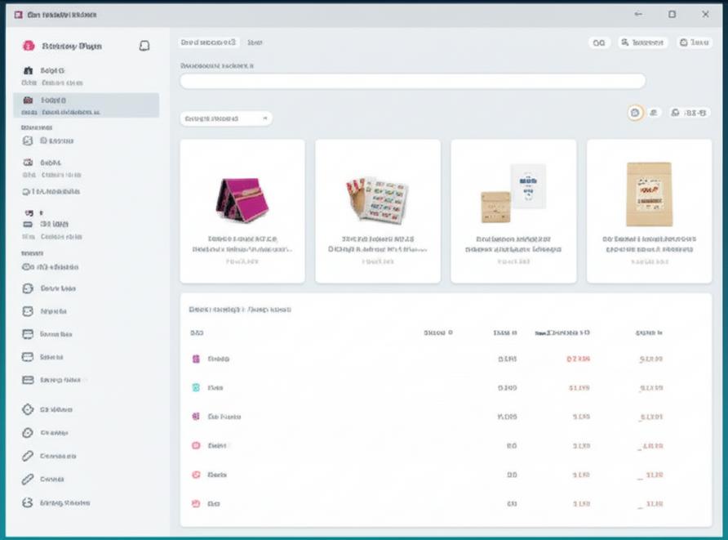This screenshot has width=728, height=540.
Task: Switch to the first tab above the search bar
Action: (208, 42)
